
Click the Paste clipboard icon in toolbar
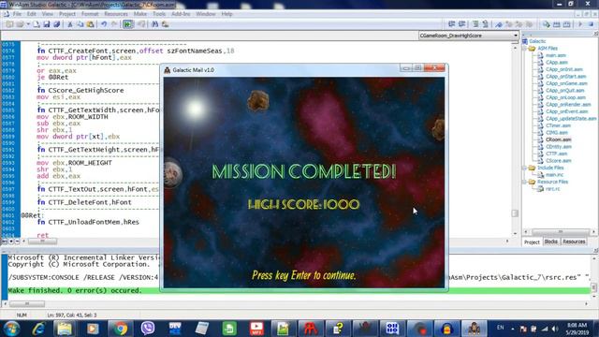click(90, 24)
